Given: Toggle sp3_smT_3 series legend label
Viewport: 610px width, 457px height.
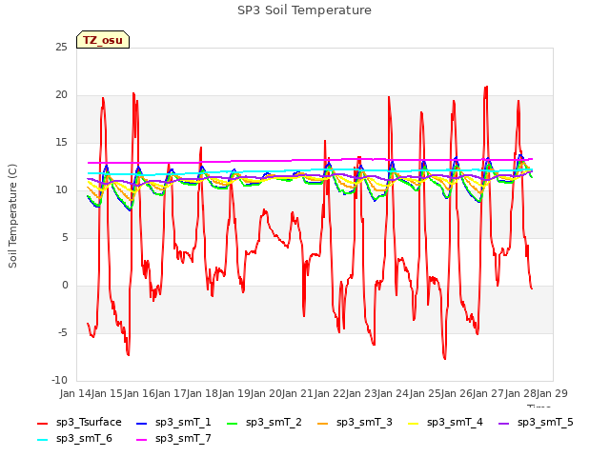Looking at the screenshot, I should pyautogui.click(x=364, y=423).
